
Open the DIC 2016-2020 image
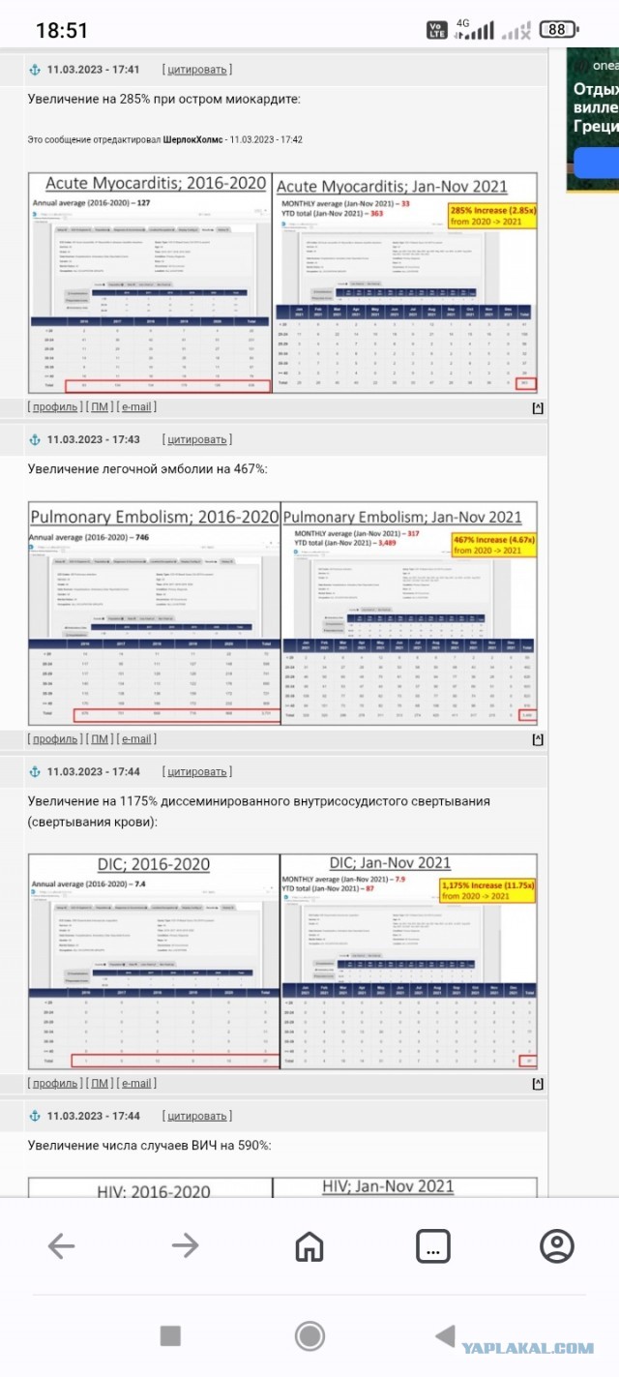(154, 961)
